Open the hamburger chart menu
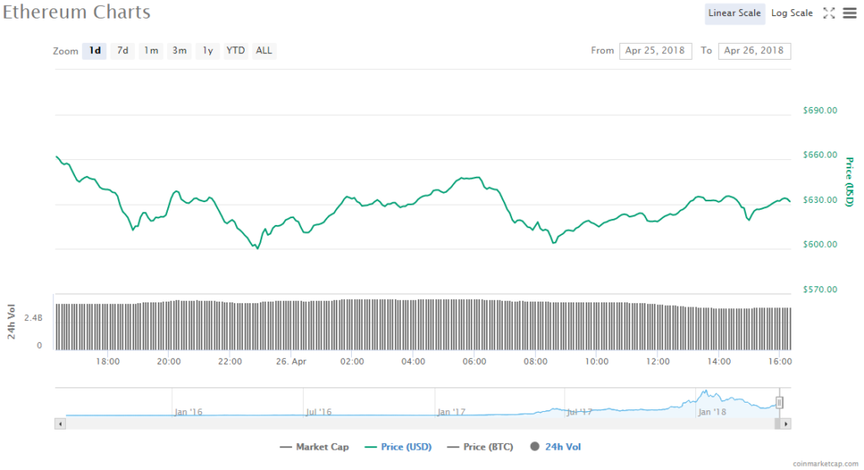 pyautogui.click(x=849, y=13)
